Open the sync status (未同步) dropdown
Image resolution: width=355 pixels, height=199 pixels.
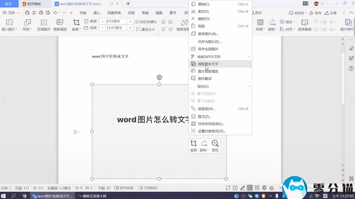pyautogui.click(x=298, y=13)
